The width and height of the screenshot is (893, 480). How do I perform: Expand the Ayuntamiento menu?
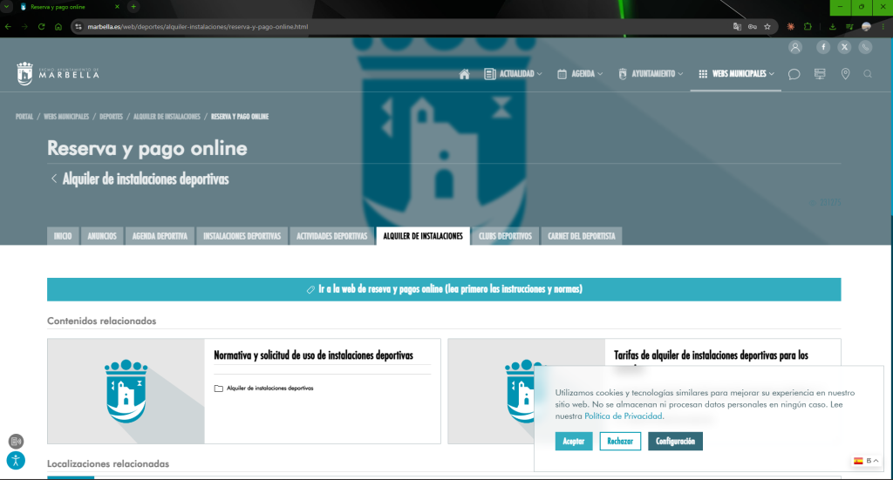click(x=651, y=74)
